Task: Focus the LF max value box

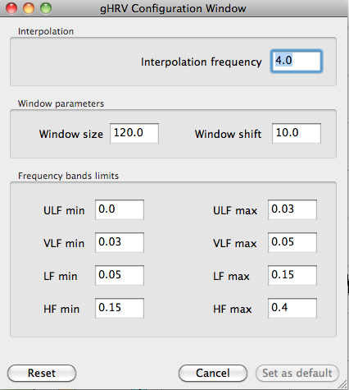Action: (292, 275)
